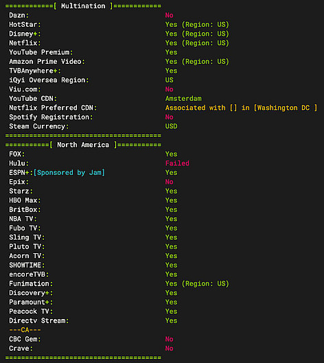
Task: Click the Sponsored by Jam tag
Action: (69, 173)
